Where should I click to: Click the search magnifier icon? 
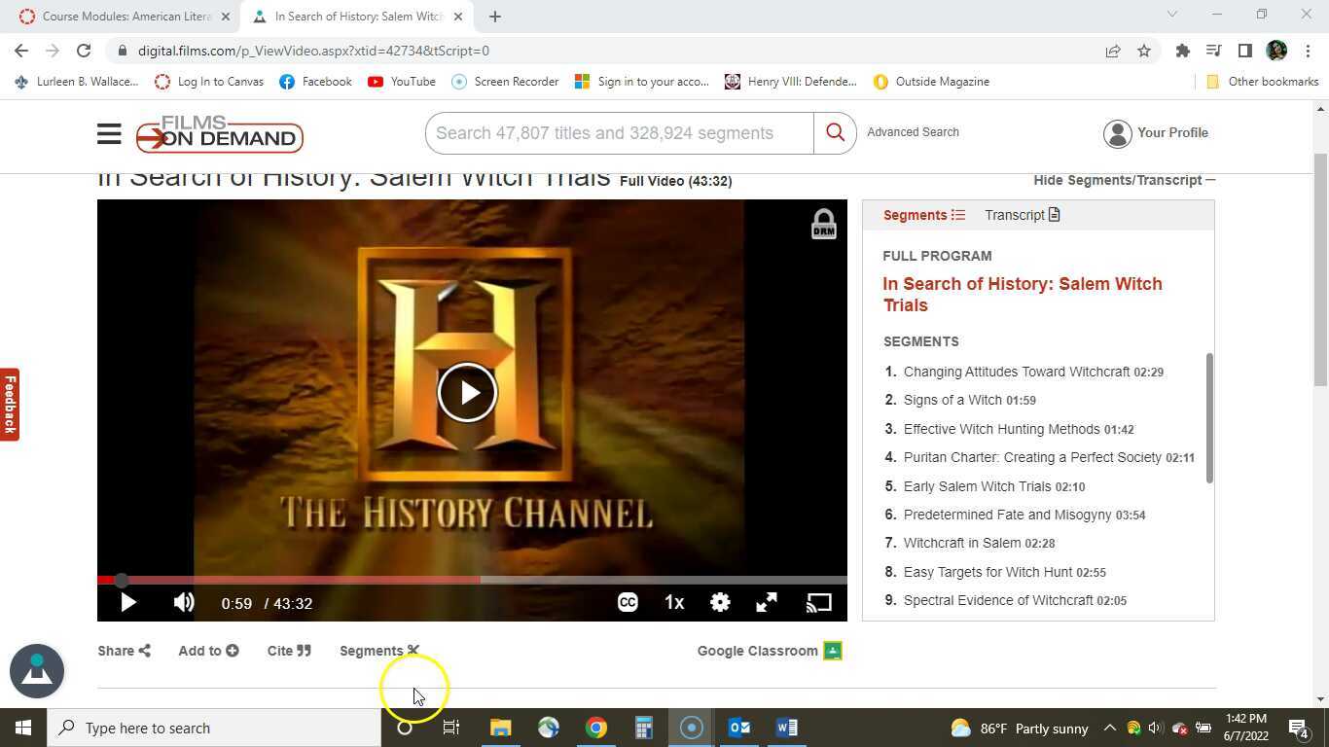pyautogui.click(x=834, y=132)
